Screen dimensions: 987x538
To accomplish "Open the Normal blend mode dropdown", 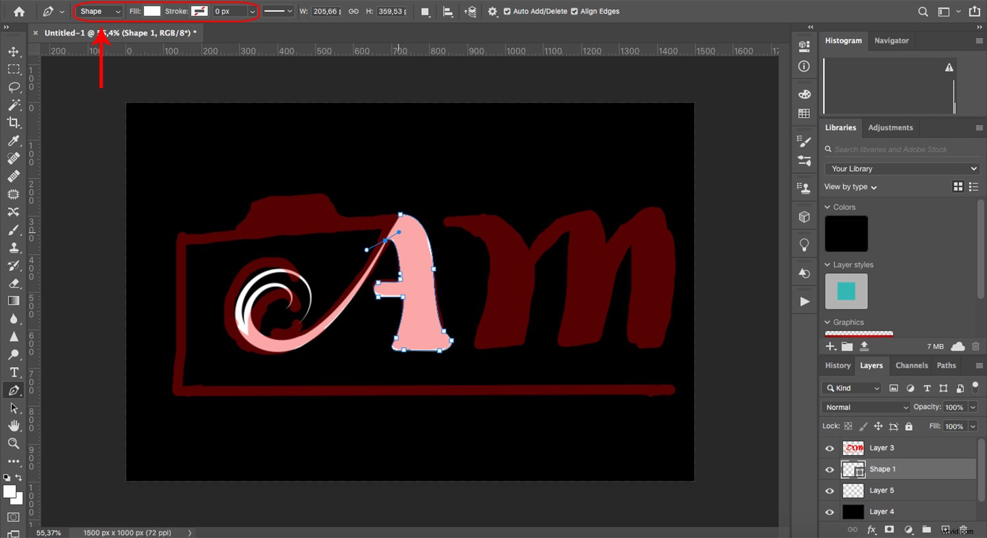I will (865, 406).
